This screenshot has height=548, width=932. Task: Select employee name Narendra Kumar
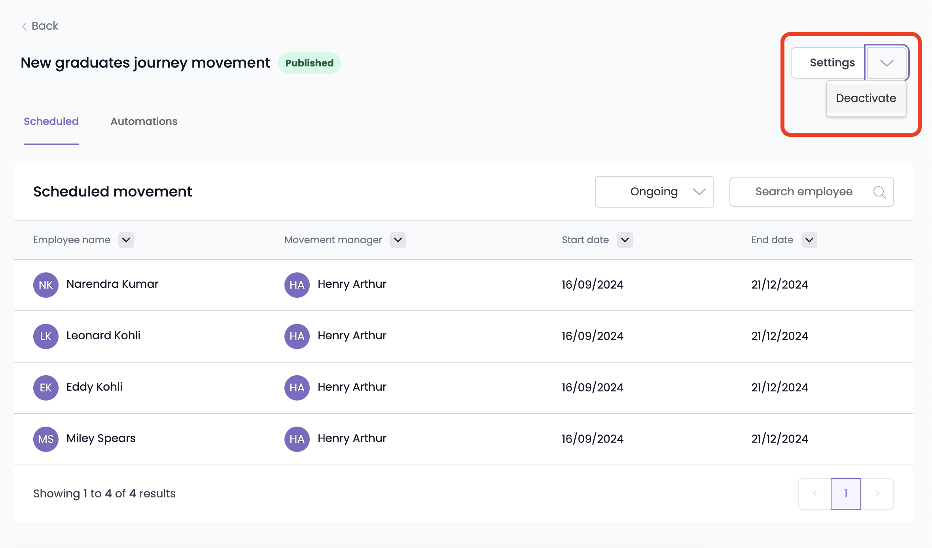[112, 284]
